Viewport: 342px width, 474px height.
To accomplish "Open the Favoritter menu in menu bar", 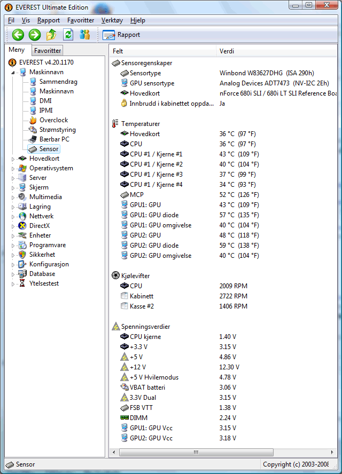I will pyautogui.click(x=81, y=20).
